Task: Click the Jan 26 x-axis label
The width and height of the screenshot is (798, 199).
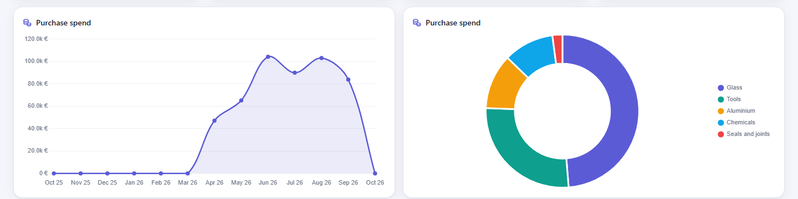Action: tap(134, 182)
